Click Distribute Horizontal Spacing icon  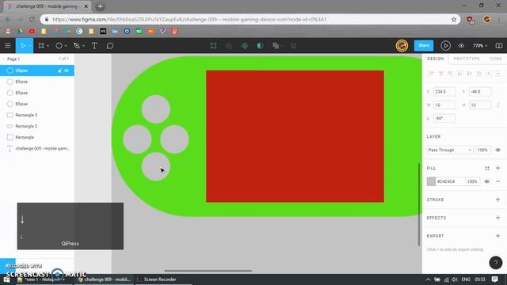point(489,74)
